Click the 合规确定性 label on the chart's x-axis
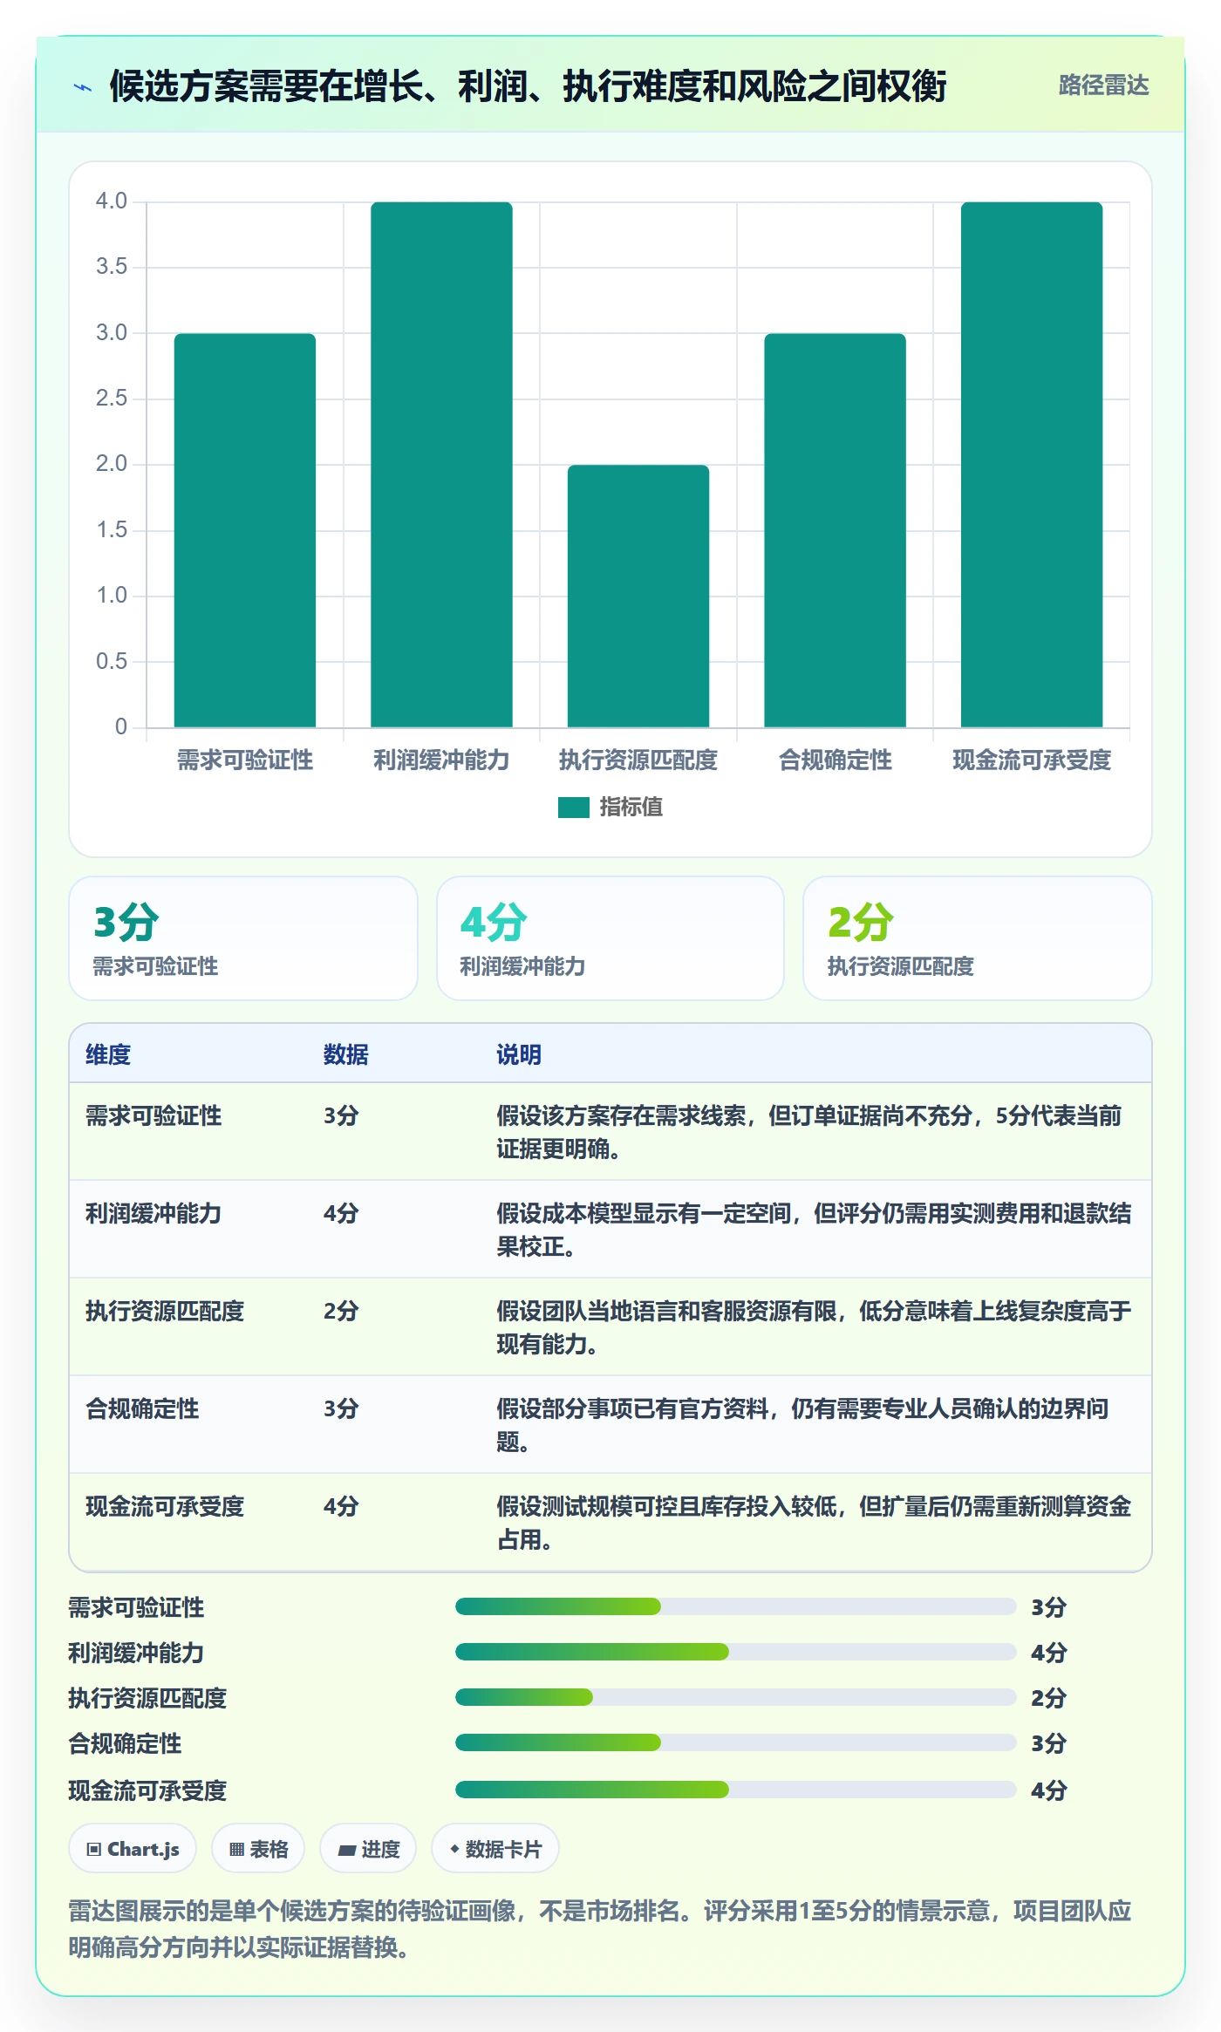The width and height of the screenshot is (1221, 2032). click(836, 760)
